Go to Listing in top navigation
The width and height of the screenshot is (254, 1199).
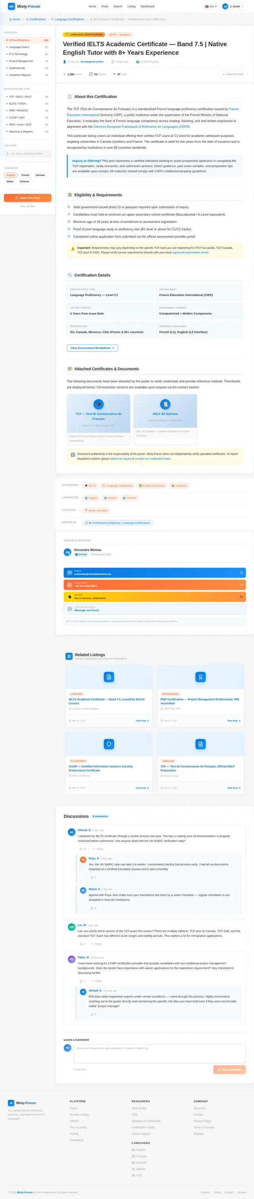tap(132, 6)
